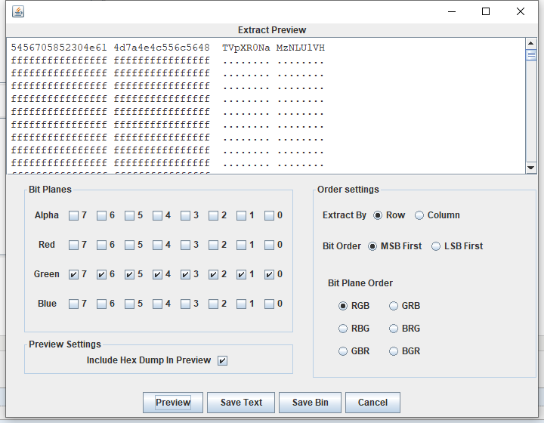This screenshot has width=544, height=423.
Task: Click the preview scrollbar down arrow
Action: click(531, 168)
